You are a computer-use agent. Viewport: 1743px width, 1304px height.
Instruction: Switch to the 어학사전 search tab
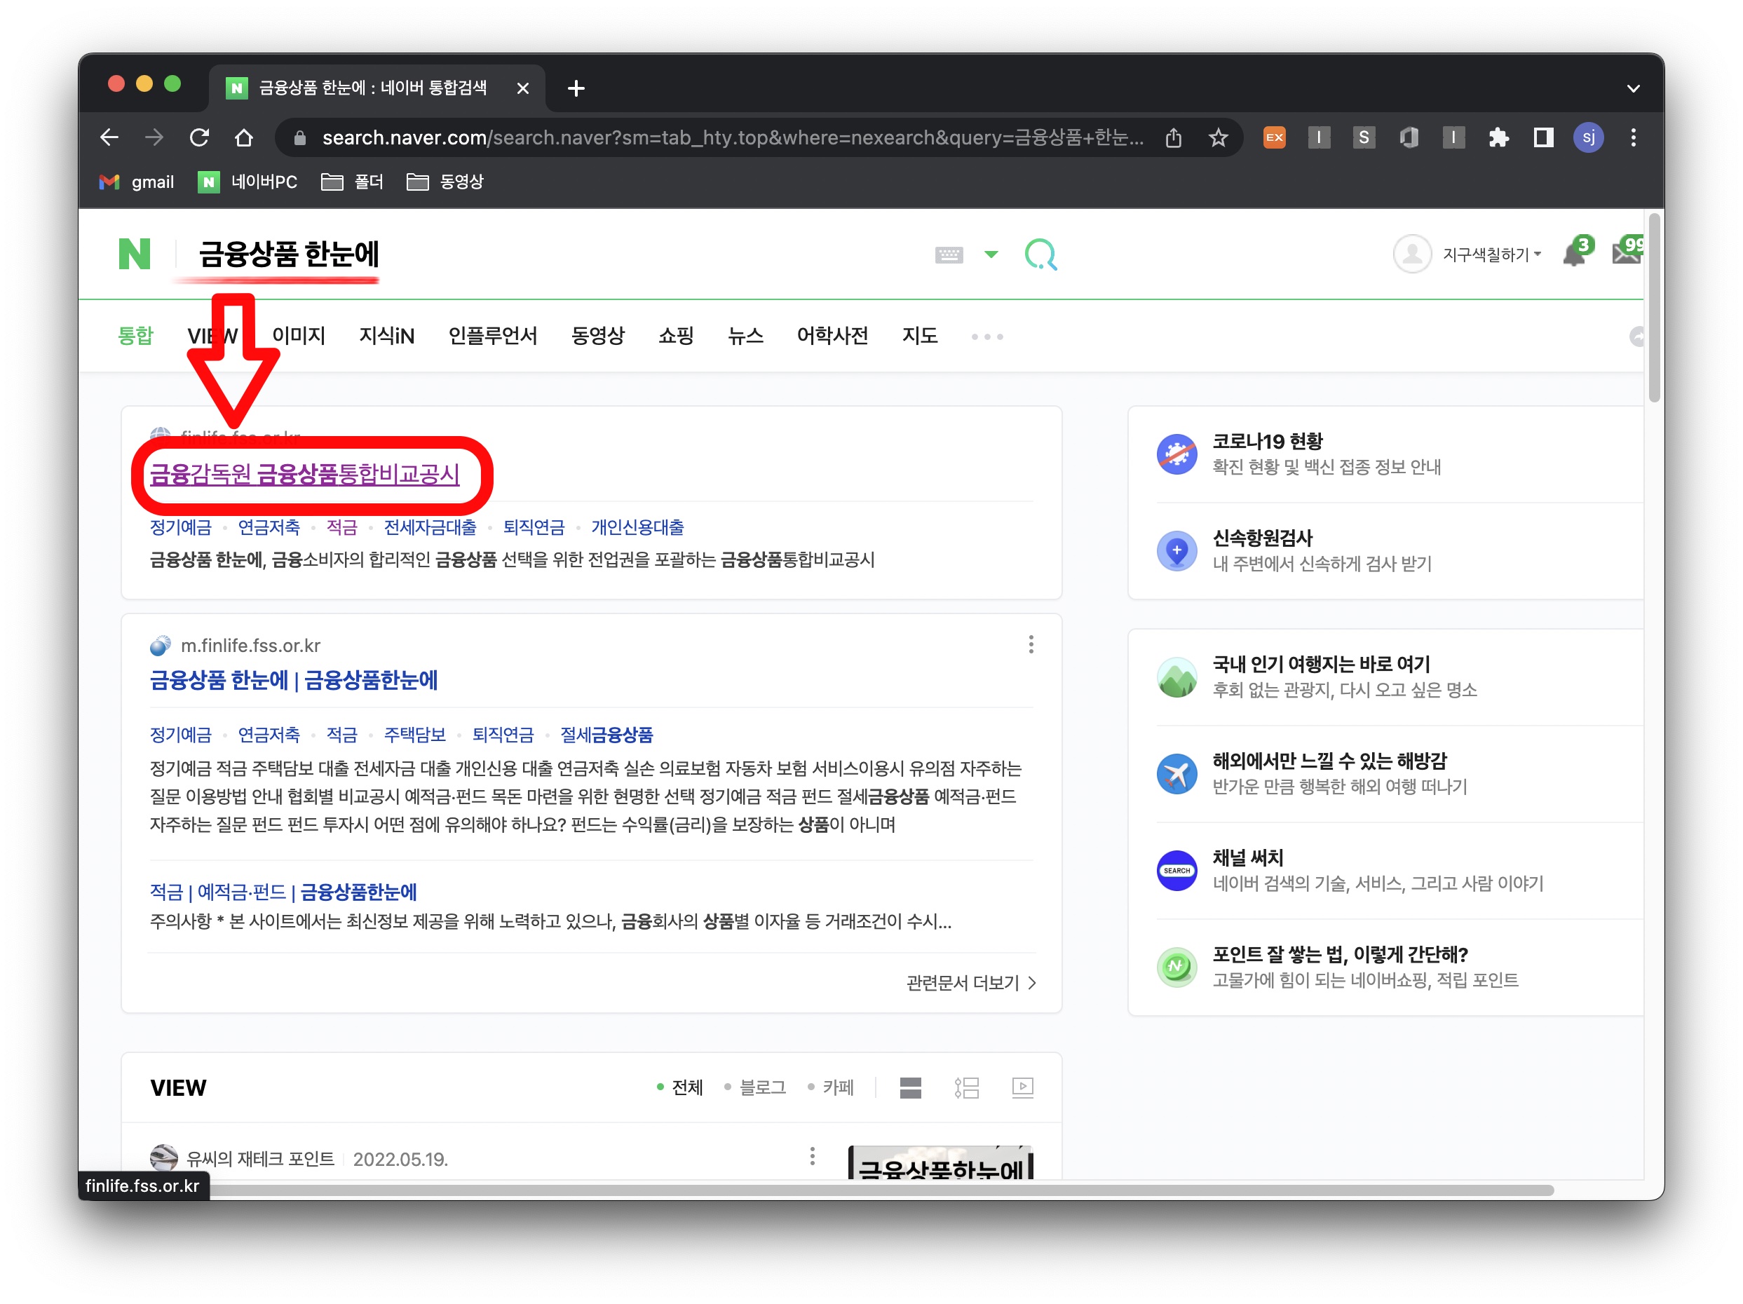point(832,336)
